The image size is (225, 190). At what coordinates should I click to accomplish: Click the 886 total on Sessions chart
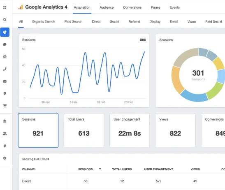pyautogui.click(x=143, y=40)
